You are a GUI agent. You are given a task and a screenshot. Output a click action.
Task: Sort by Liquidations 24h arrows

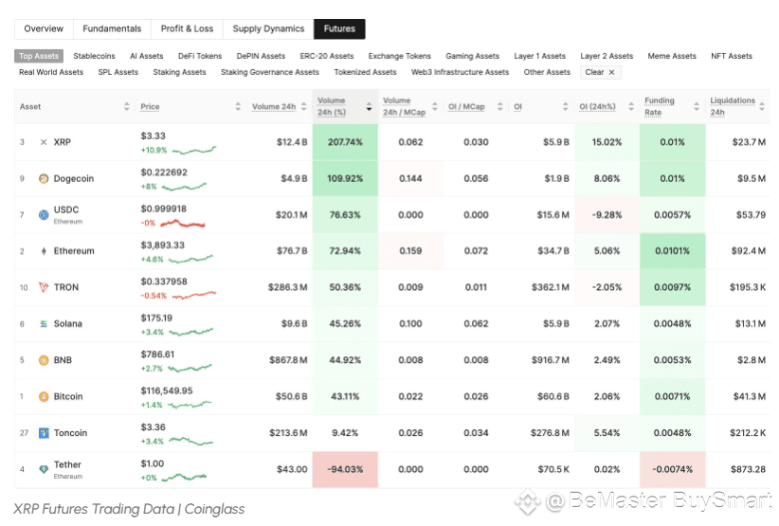pos(762,107)
